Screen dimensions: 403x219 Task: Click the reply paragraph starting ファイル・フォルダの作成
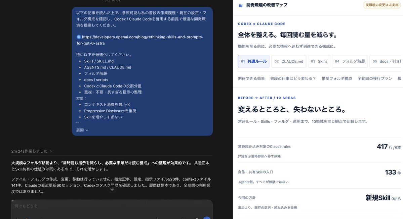(x=111, y=185)
